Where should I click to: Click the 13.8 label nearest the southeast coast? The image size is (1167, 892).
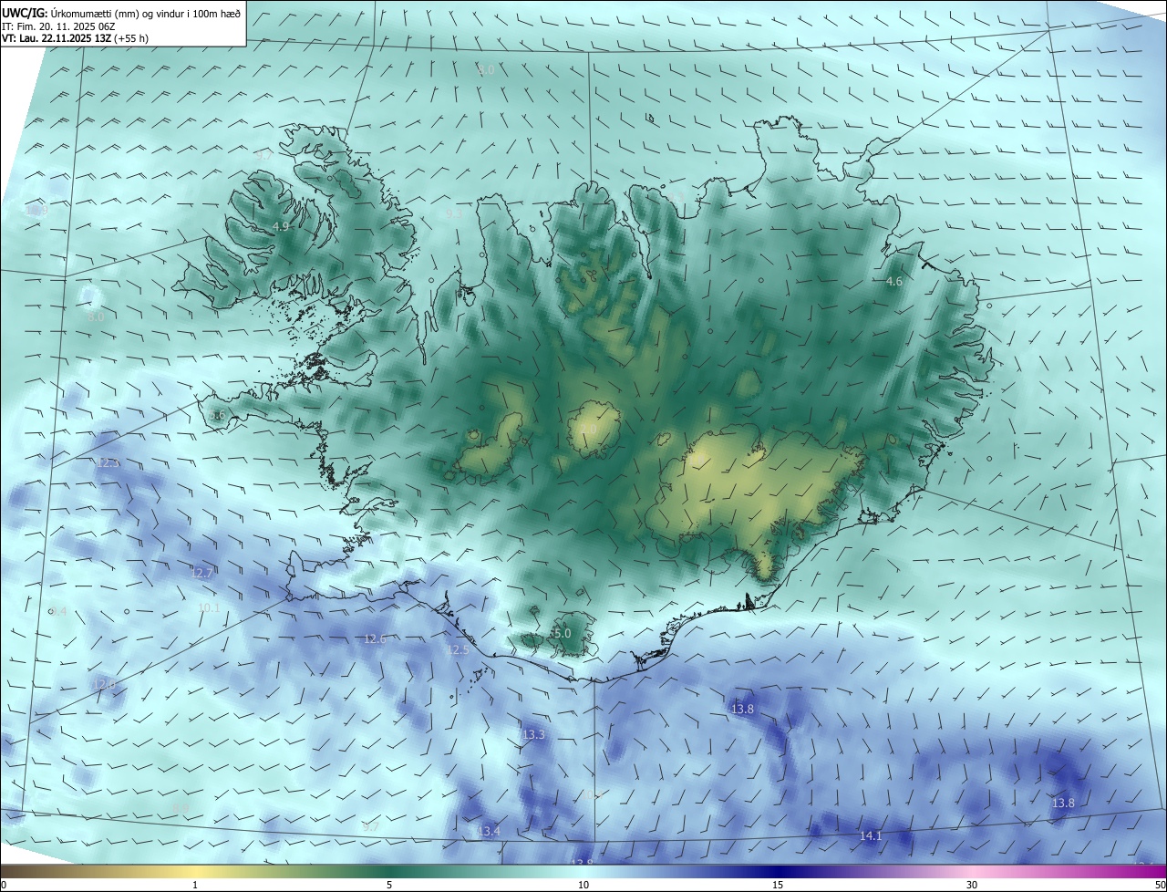743,709
